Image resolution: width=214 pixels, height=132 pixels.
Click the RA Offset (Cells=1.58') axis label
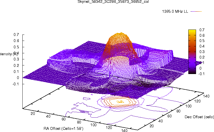(x=64, y=128)
